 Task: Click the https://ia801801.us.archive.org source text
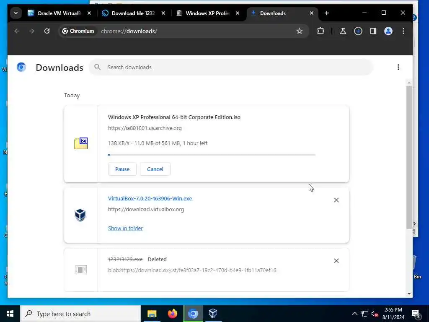pos(145,128)
